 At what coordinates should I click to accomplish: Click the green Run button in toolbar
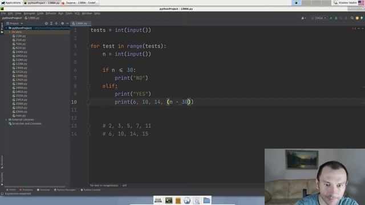coord(331,18)
